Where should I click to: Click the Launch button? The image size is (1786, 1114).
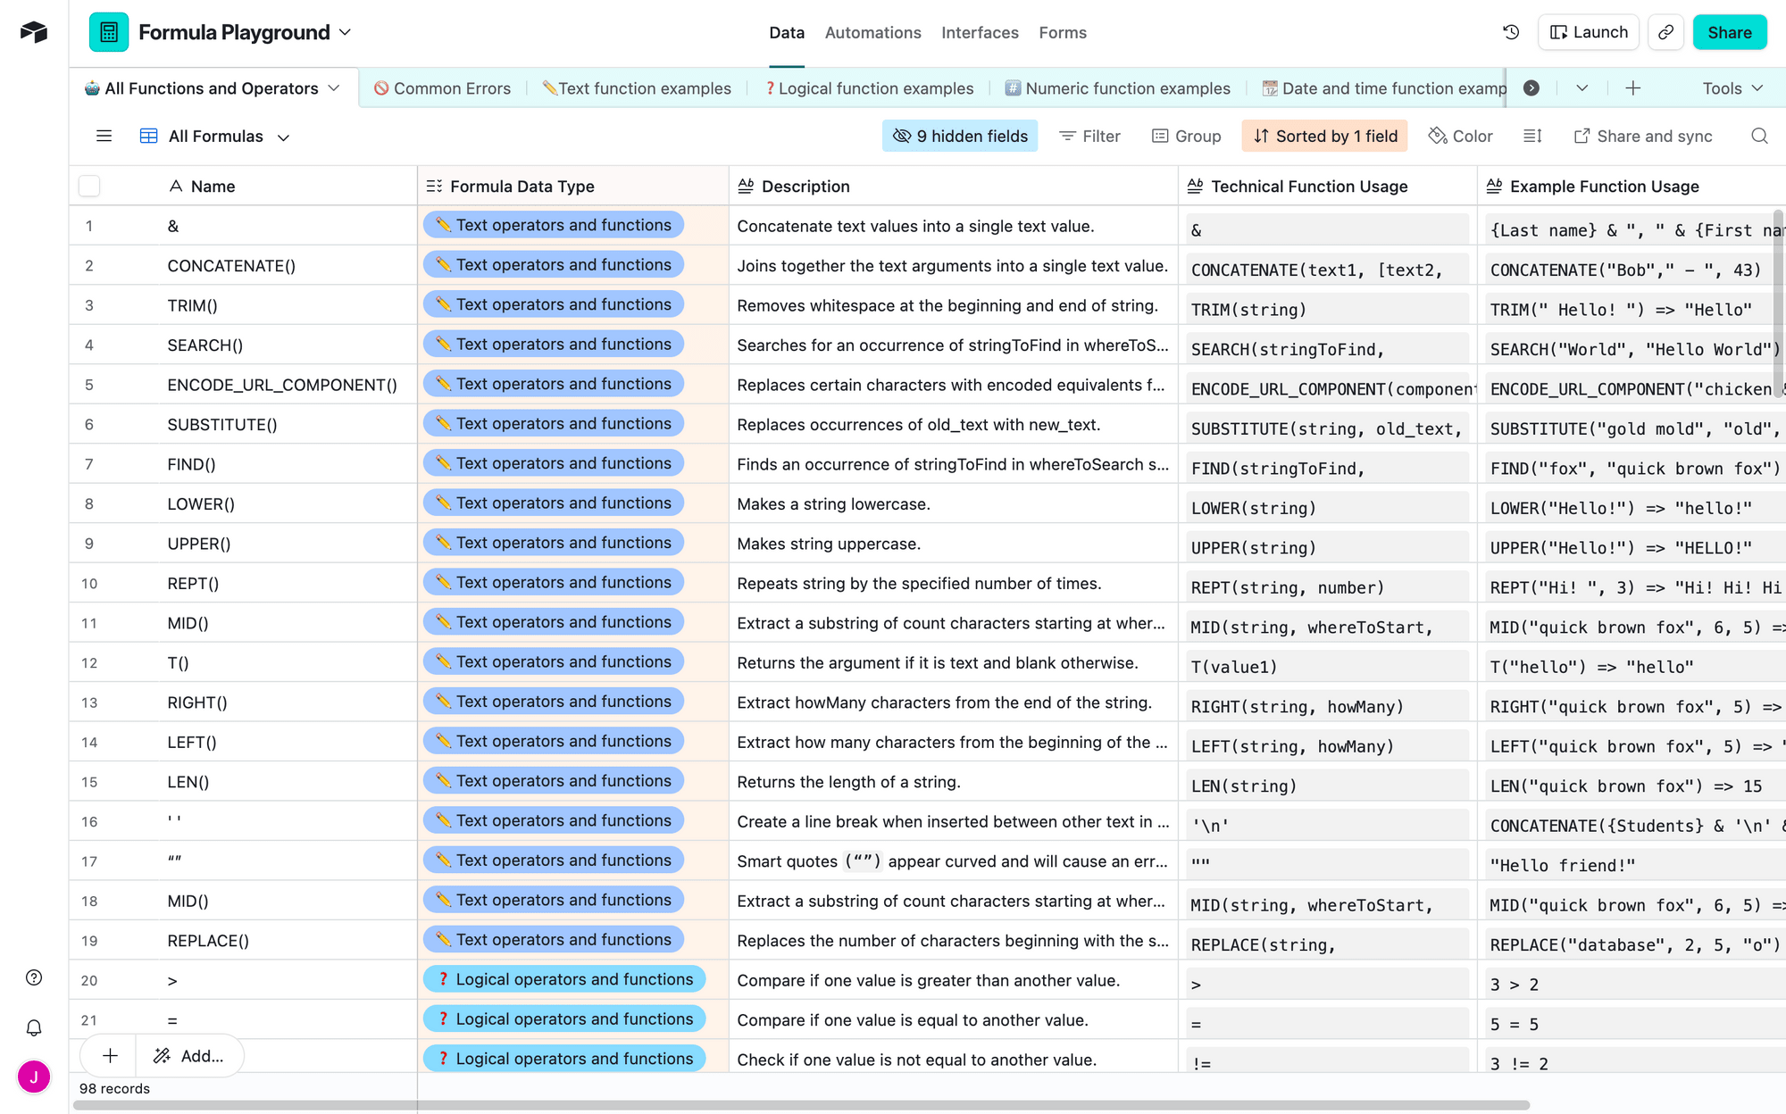pos(1589,32)
